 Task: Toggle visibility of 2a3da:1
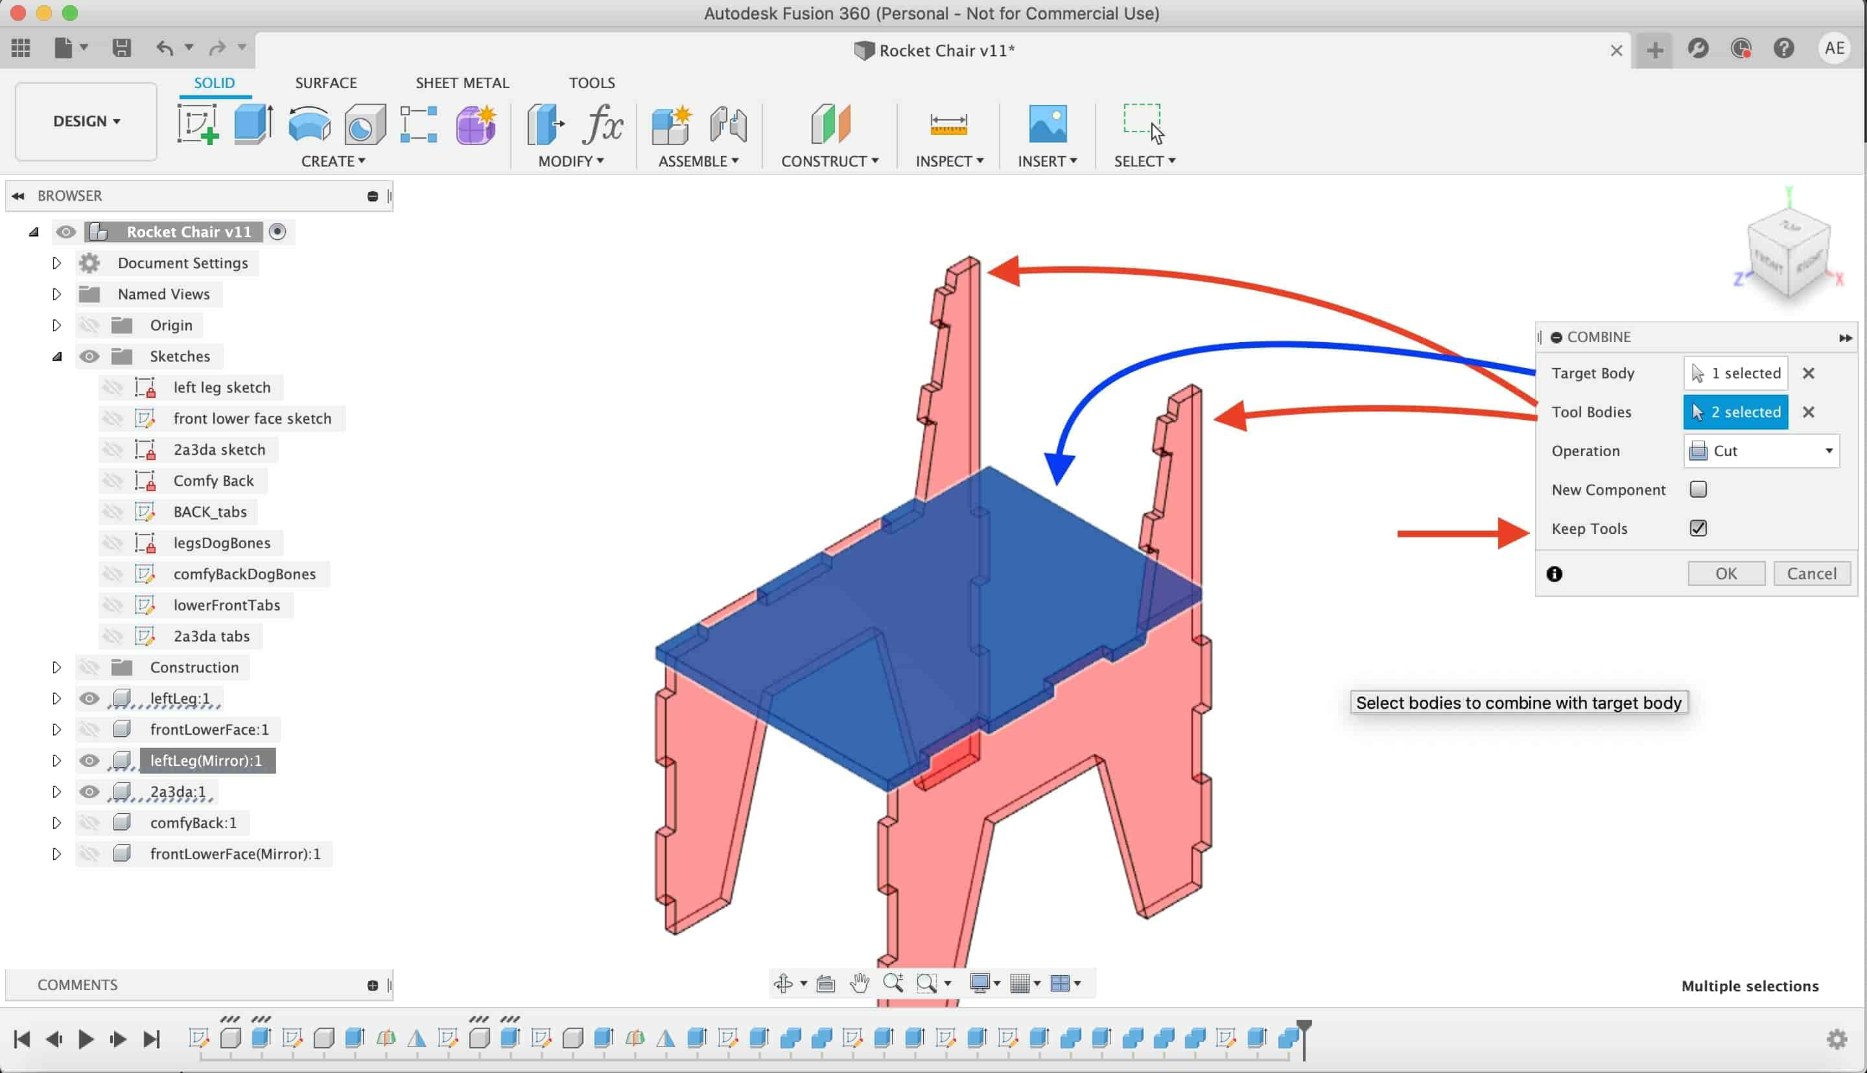(89, 792)
